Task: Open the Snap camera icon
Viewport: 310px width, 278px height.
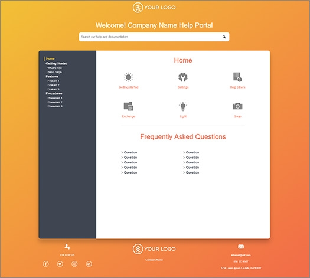Action: [237, 106]
